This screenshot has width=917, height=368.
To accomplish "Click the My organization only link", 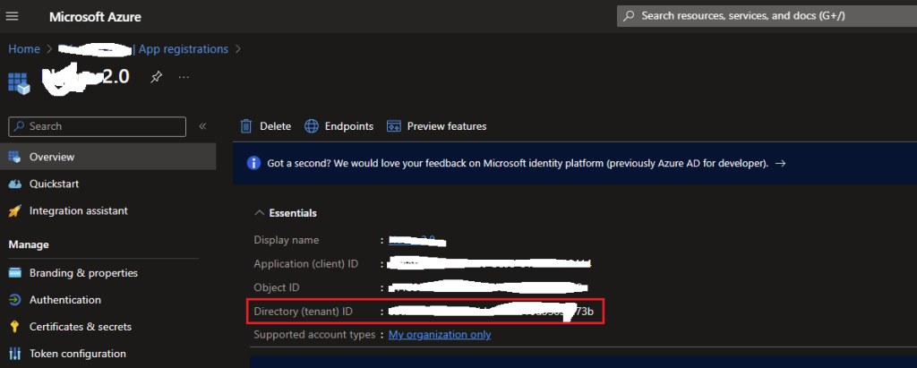I will tap(439, 335).
